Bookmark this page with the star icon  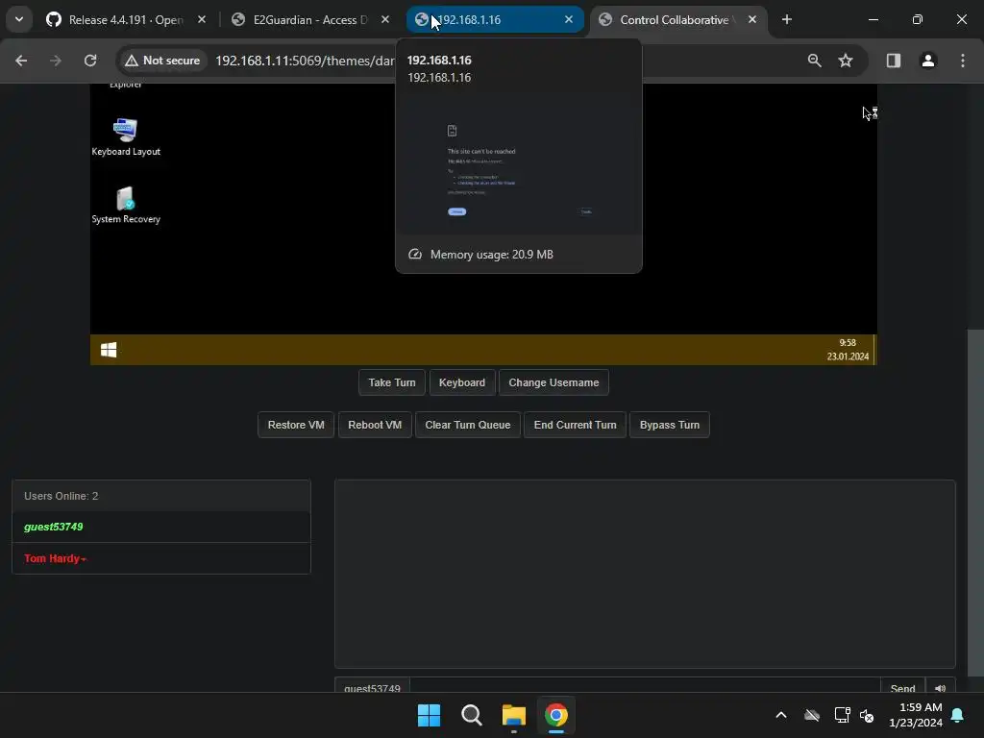[x=846, y=61]
